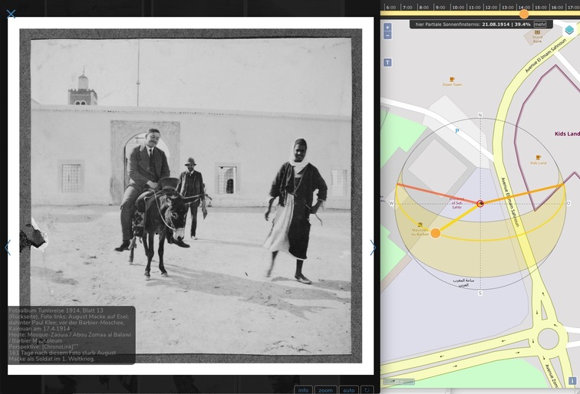
Task: Close the photo viewer with the X
Action: (x=11, y=13)
